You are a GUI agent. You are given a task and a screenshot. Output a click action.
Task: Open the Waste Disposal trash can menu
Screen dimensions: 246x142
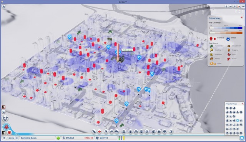pyautogui.click(x=130, y=132)
